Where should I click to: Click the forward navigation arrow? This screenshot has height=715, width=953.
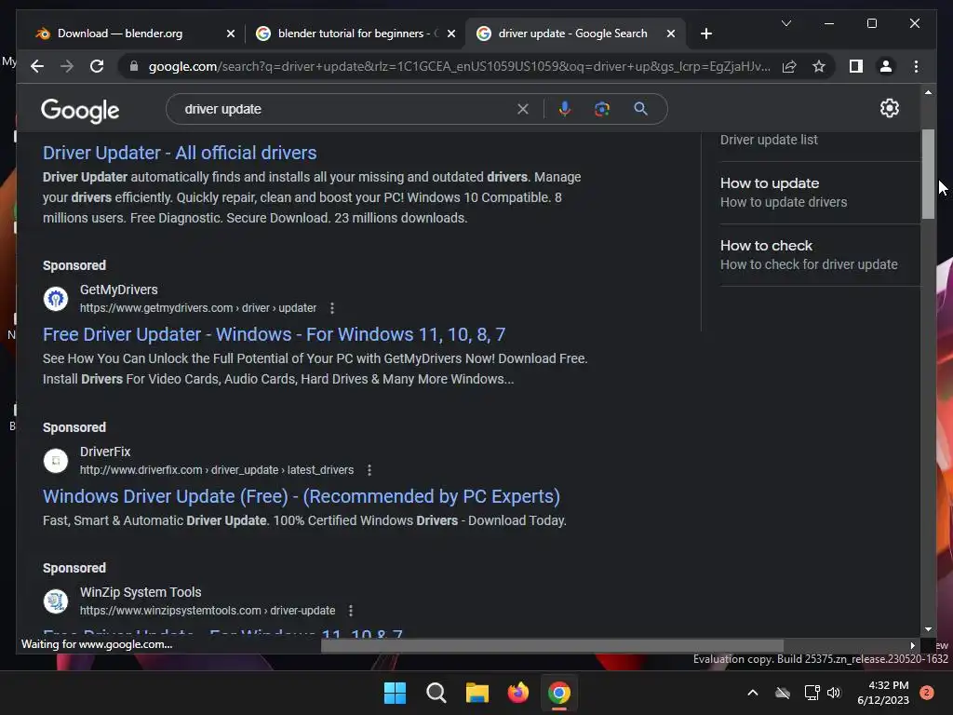tap(67, 66)
